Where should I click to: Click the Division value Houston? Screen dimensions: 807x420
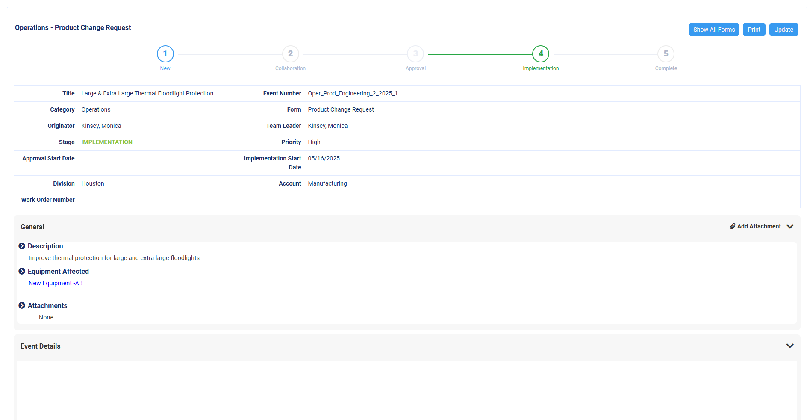coord(92,183)
